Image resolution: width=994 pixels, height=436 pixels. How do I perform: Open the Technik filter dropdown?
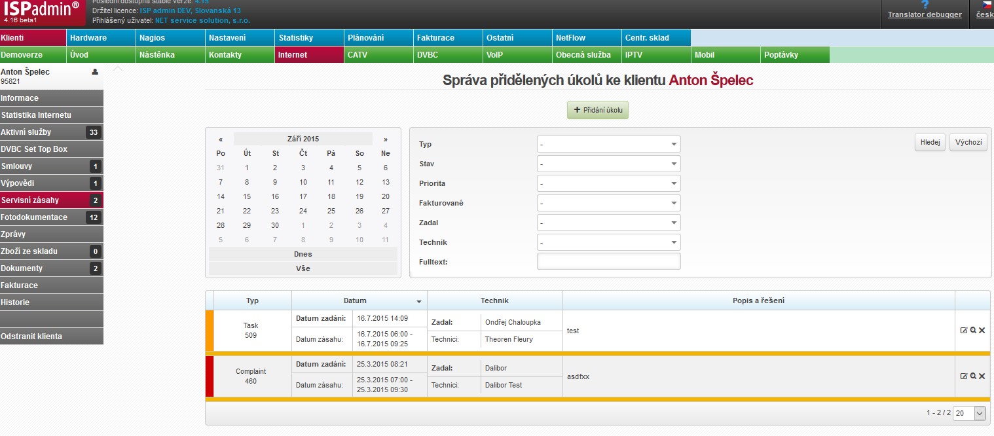pyautogui.click(x=609, y=242)
